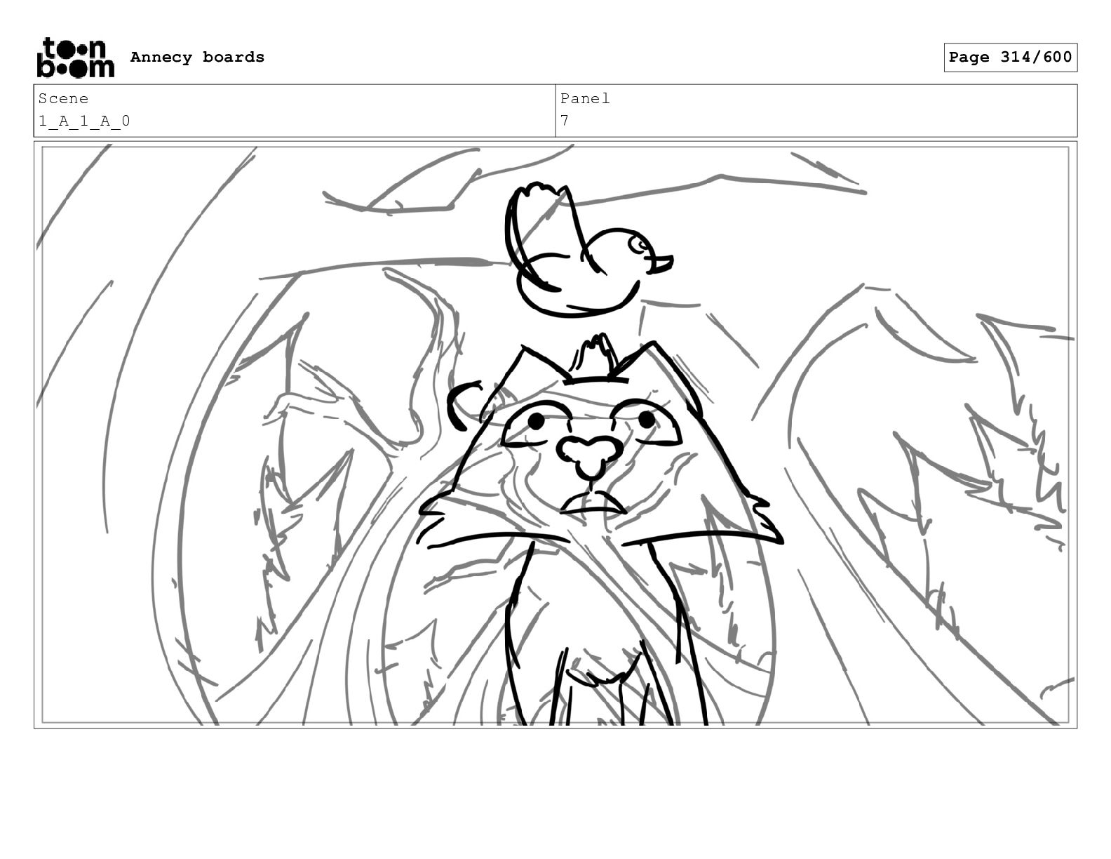Click the scene name '1_A_1_A_0'
The height and width of the screenshot is (859, 1111).
click(x=84, y=121)
